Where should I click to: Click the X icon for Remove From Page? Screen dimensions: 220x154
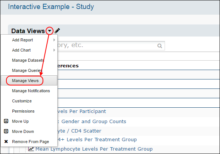click(6, 142)
